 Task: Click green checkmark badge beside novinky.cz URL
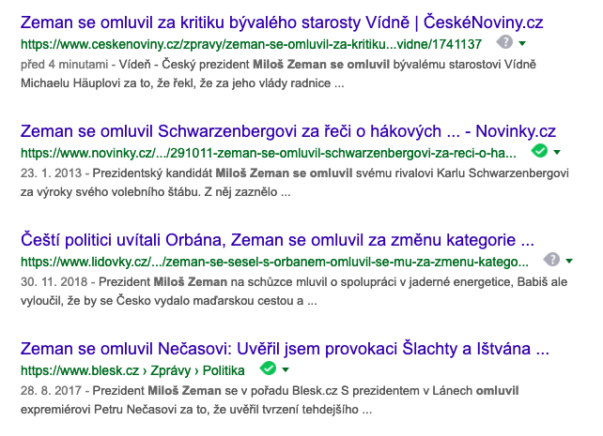coord(539,151)
